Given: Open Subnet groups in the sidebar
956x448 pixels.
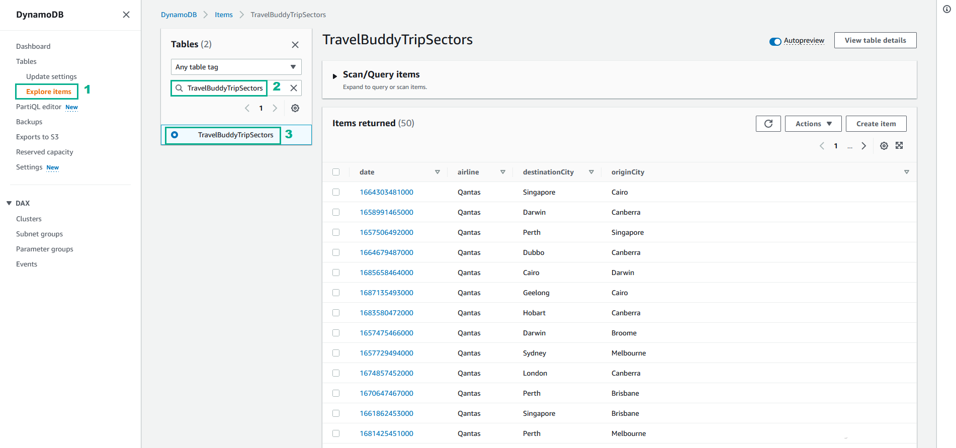Looking at the screenshot, I should pyautogui.click(x=39, y=234).
